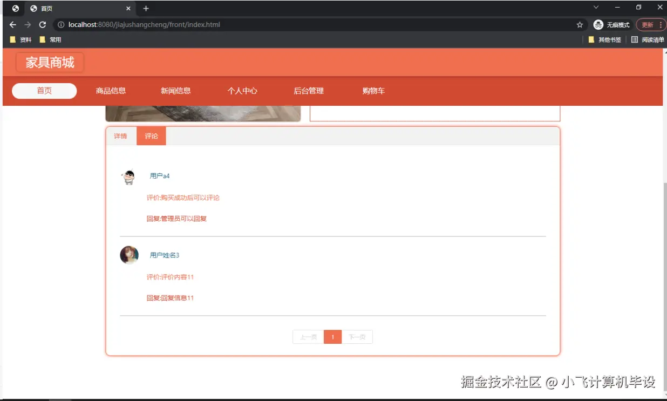Bookmark page with star icon

[580, 25]
